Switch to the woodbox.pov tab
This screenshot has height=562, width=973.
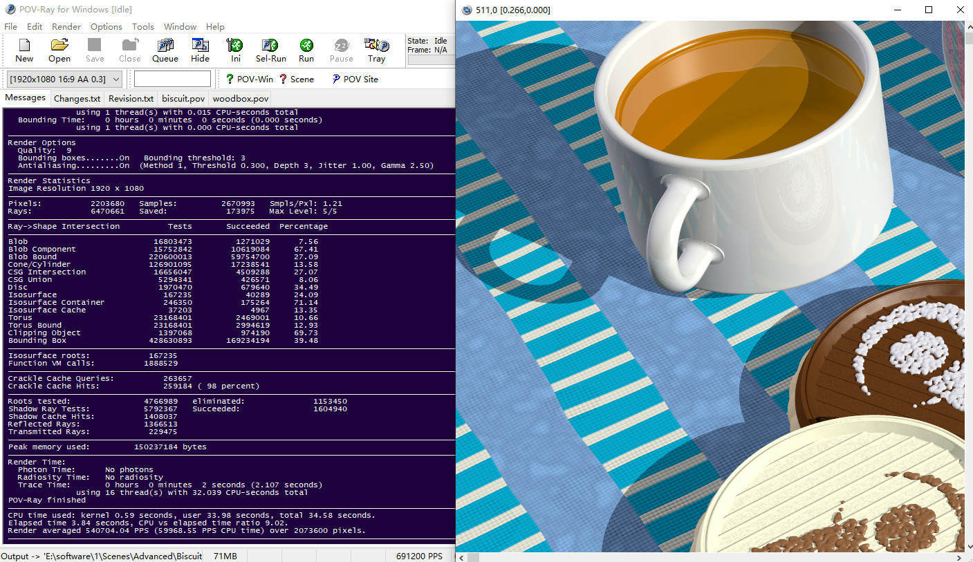(241, 98)
